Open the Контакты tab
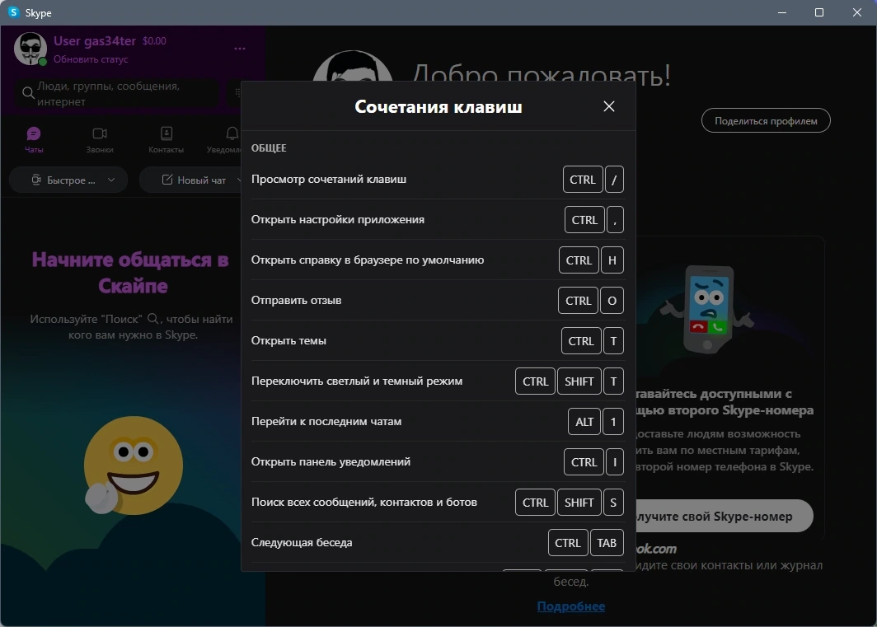 pos(166,140)
